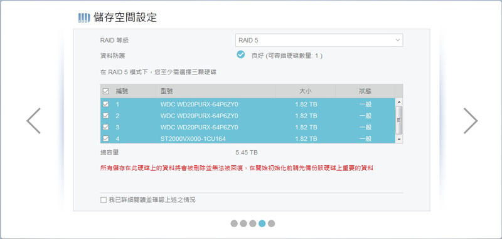Jump to first wizard page dot

pos(234,223)
